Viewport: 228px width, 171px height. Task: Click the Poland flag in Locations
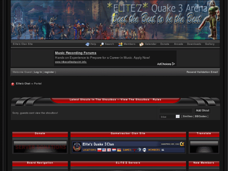pyautogui.click(x=99, y=150)
